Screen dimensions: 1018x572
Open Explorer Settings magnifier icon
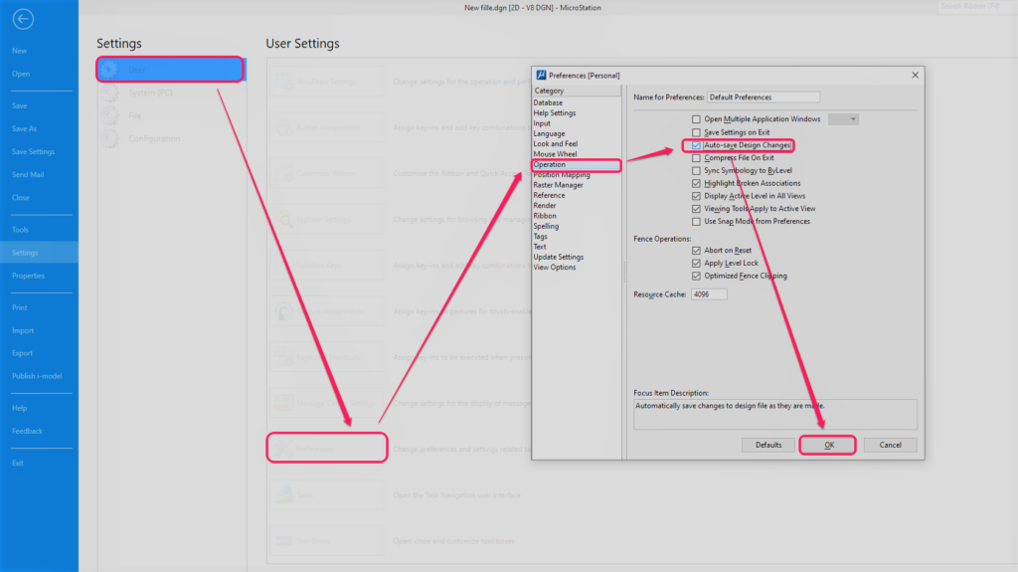[283, 220]
